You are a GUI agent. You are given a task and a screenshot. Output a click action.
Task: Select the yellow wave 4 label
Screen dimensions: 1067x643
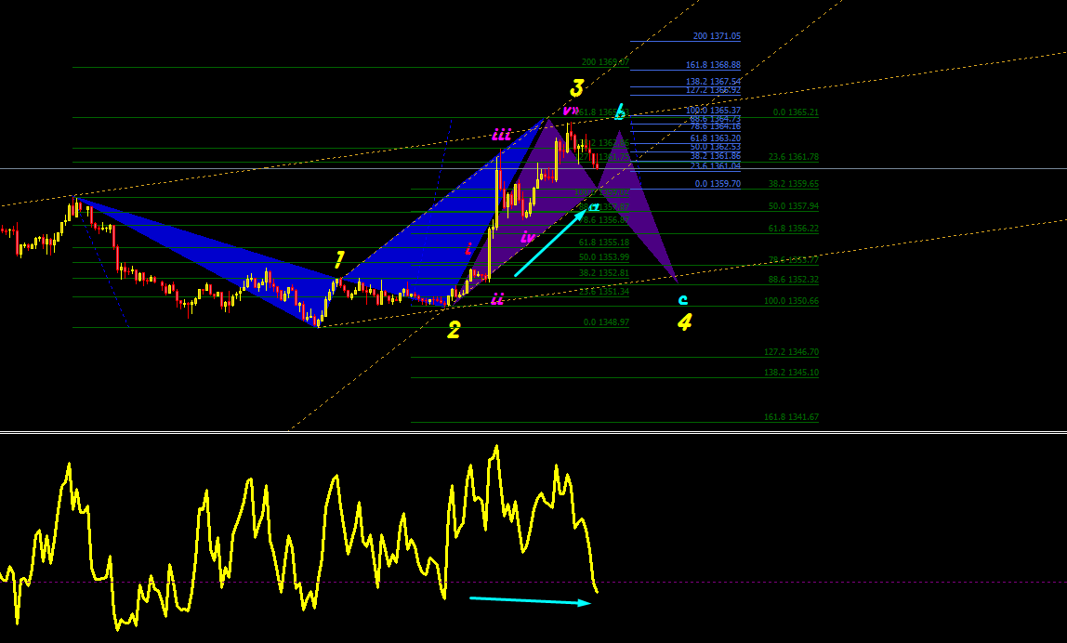685,321
